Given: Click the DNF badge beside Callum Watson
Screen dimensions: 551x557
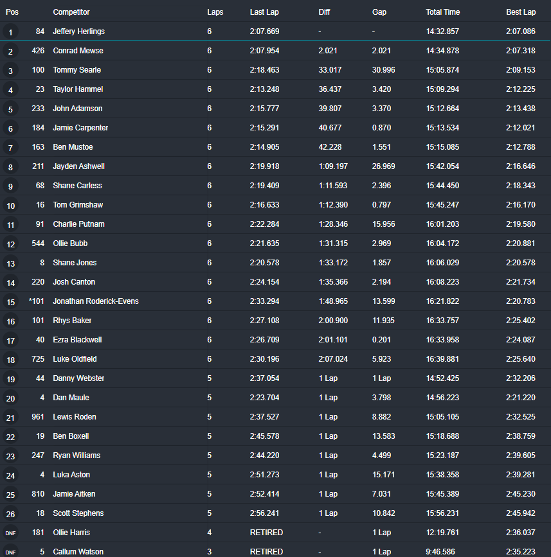Looking at the screenshot, I should coord(11,553).
